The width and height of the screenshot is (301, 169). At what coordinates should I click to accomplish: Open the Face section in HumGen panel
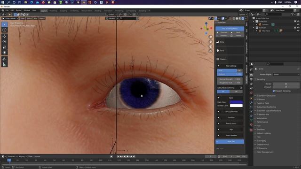coord(230,51)
